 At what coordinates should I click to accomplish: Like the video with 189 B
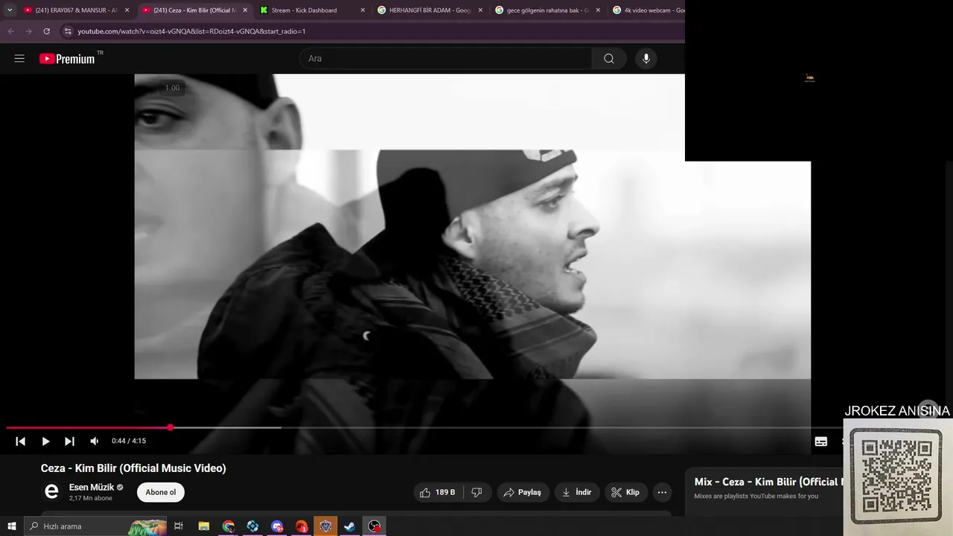pos(438,492)
